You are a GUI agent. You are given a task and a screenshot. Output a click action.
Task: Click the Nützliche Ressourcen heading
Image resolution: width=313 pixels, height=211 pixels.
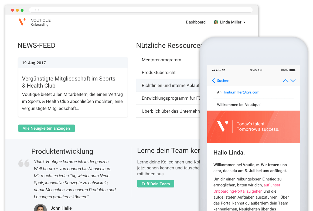tap(169, 46)
